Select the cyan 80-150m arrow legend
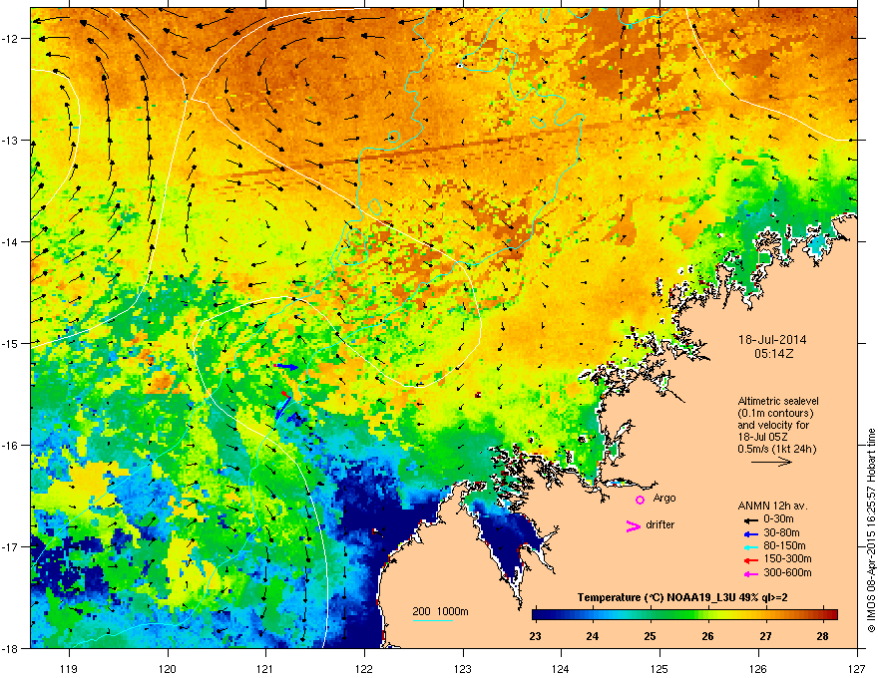 coord(749,546)
